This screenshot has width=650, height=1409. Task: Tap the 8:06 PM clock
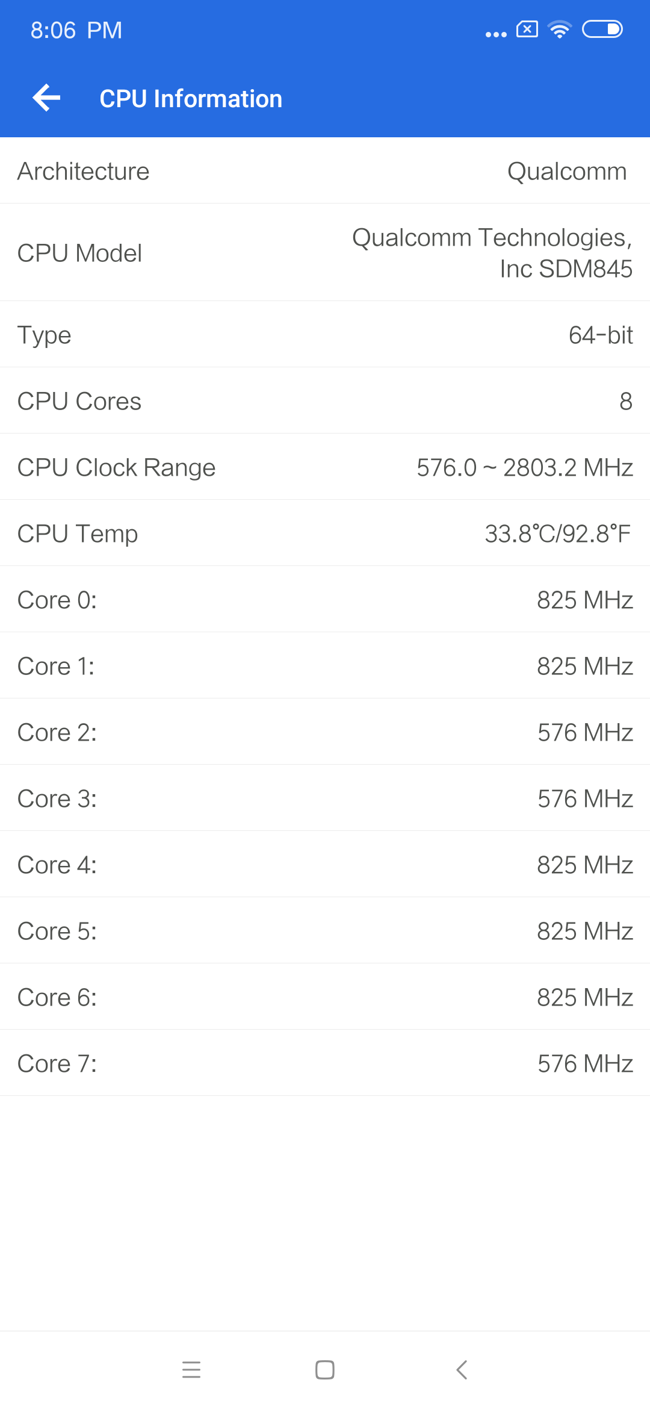(x=76, y=30)
